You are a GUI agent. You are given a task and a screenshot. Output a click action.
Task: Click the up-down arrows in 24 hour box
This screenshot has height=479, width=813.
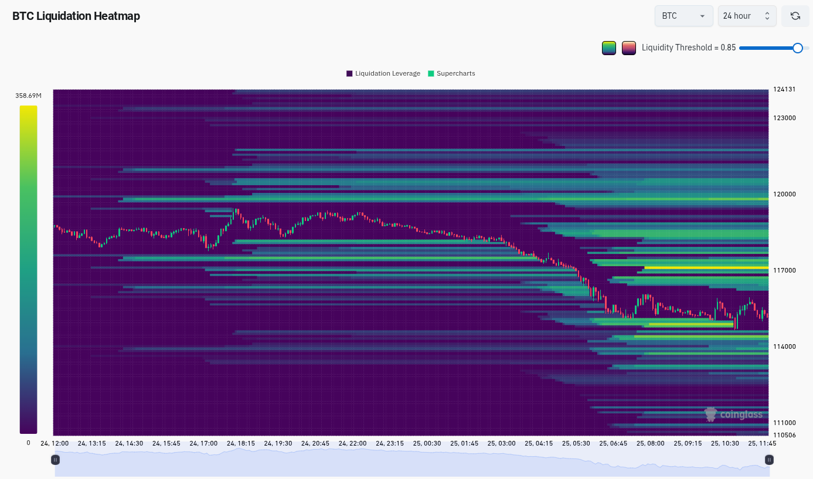[x=767, y=16]
